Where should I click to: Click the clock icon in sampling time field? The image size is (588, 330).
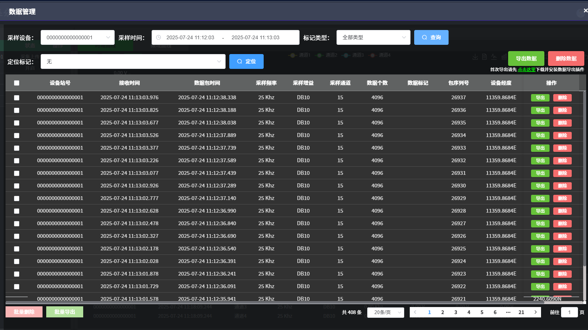click(159, 37)
